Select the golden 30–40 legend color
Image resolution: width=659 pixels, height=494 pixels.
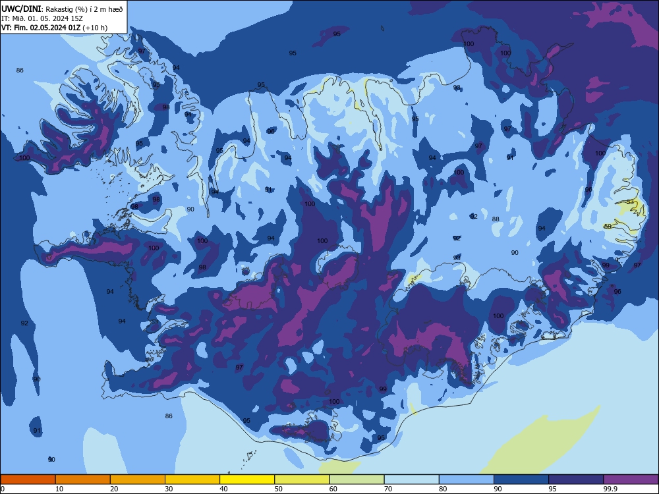(192, 480)
